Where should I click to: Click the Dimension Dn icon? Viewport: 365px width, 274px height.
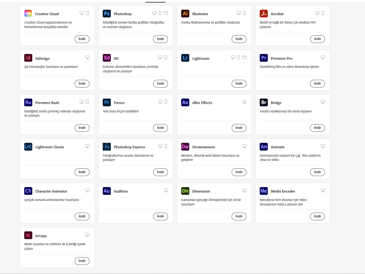185,191
